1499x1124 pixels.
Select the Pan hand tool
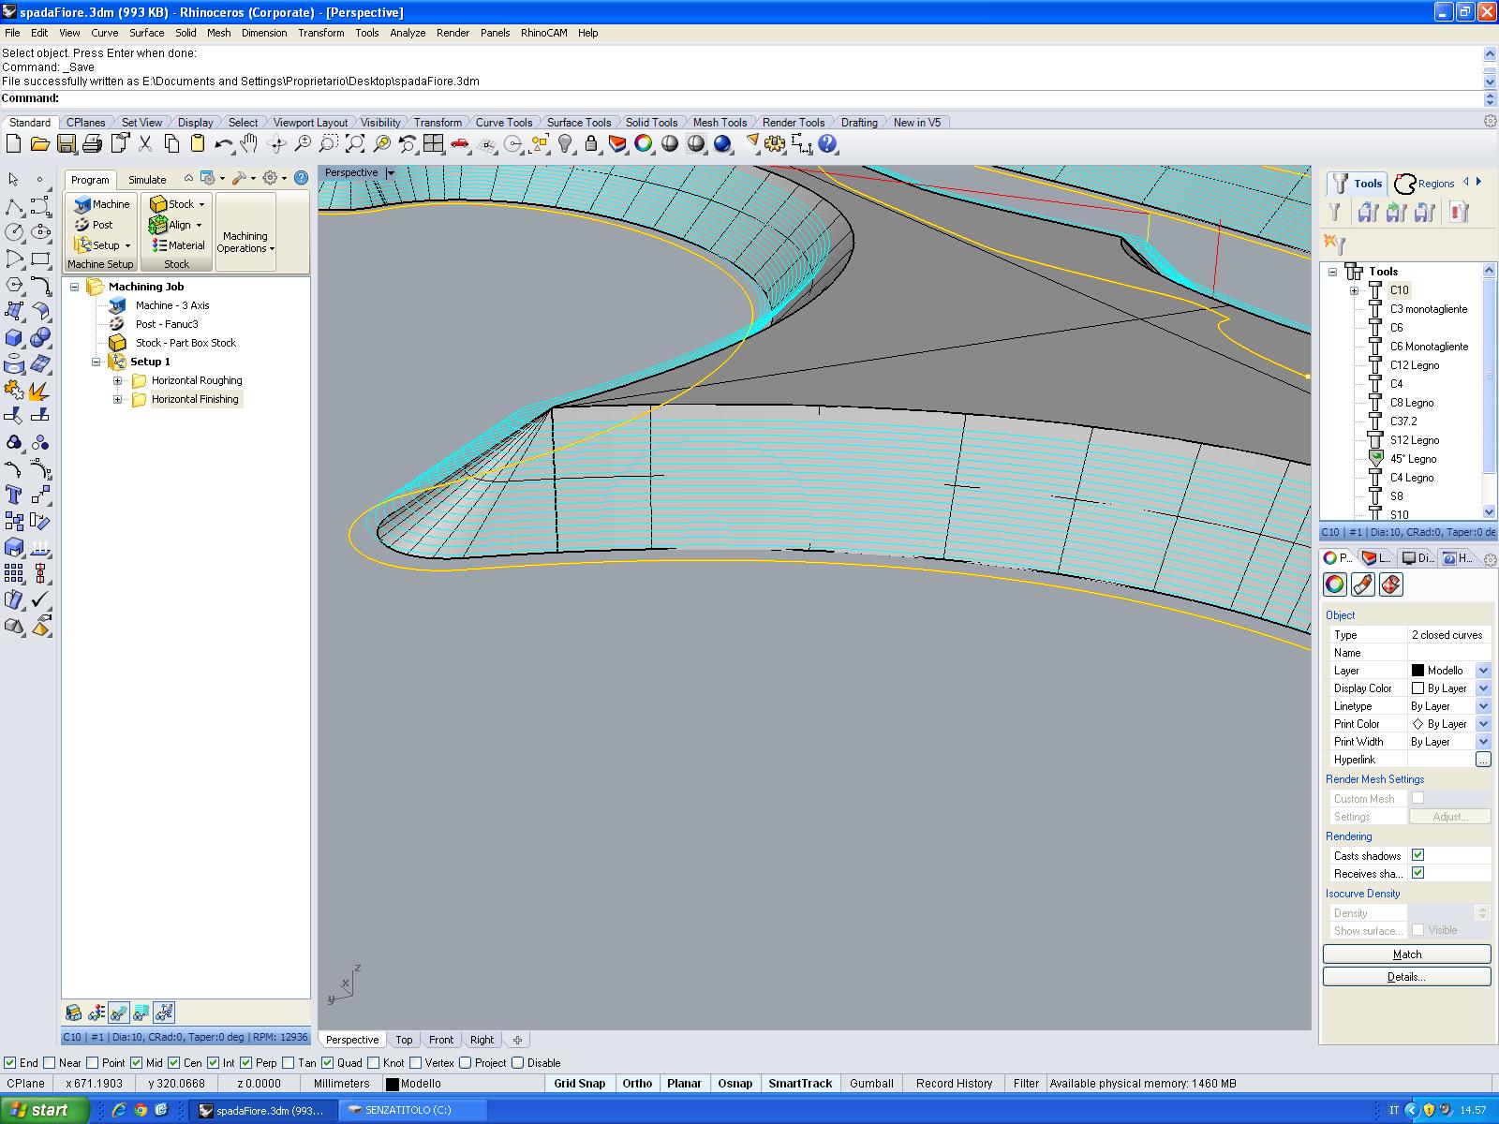tap(248, 143)
